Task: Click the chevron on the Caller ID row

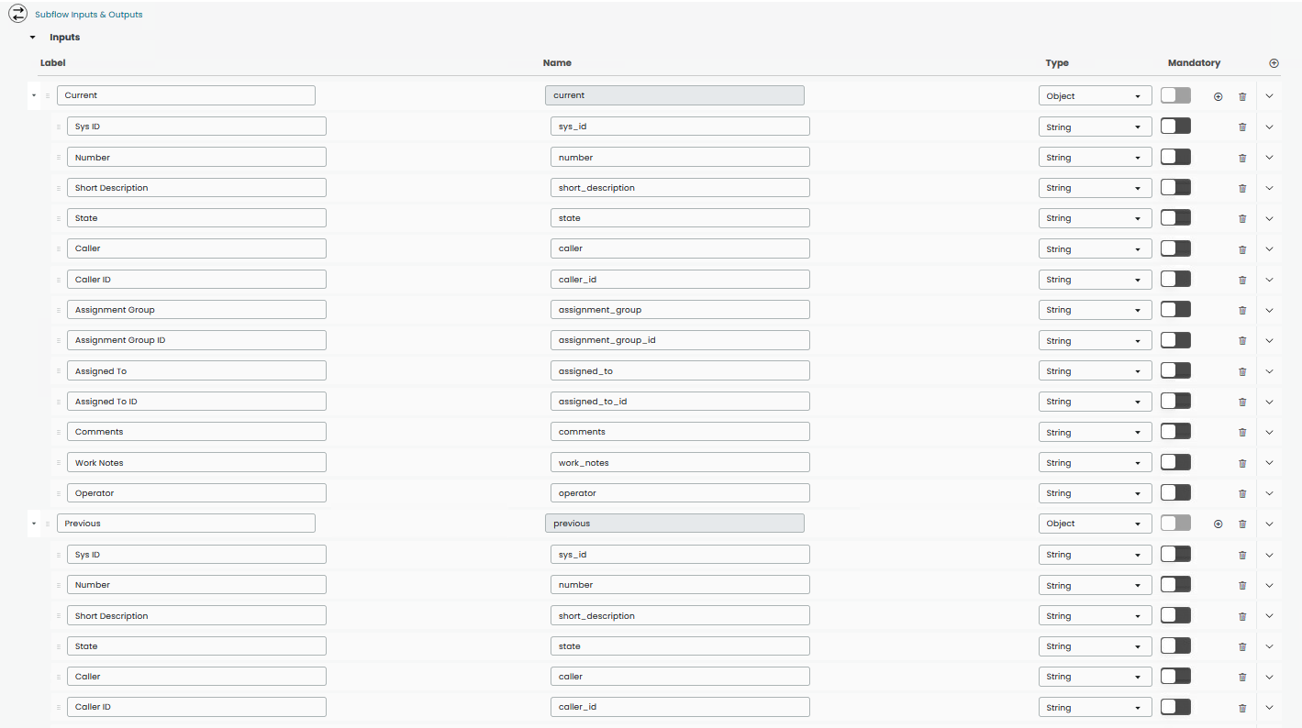Action: coord(1269,279)
